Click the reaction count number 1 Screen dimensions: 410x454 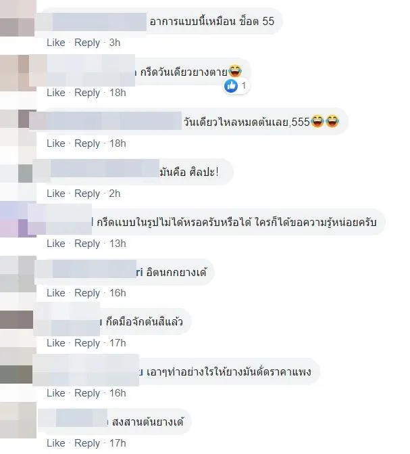pos(244,85)
